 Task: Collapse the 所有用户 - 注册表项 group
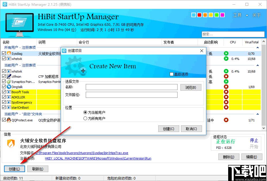click(x=258, y=48)
